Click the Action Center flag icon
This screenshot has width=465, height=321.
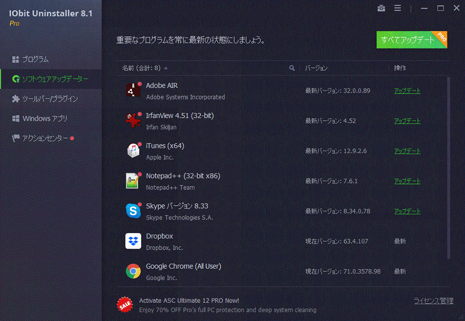point(16,138)
